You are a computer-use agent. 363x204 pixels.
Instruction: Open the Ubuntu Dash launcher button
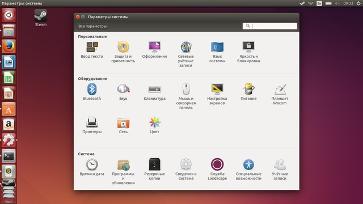pyautogui.click(x=9, y=15)
